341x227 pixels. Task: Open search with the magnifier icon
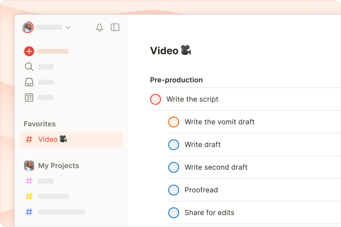tap(29, 67)
